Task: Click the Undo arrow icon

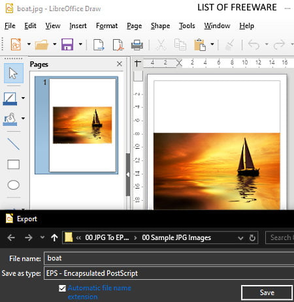Action: [254, 44]
